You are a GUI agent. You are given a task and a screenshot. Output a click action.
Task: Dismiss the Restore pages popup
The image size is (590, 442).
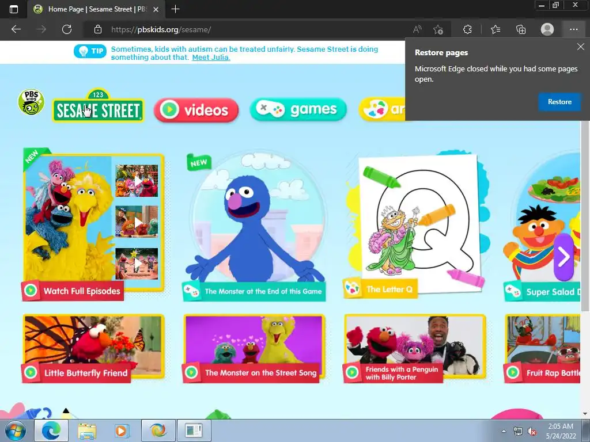point(581,47)
